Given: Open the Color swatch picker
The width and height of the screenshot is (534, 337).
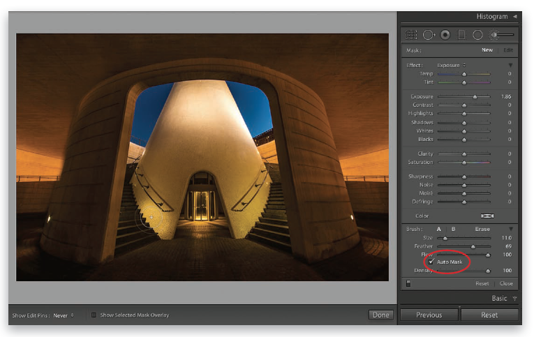Looking at the screenshot, I should [x=487, y=216].
